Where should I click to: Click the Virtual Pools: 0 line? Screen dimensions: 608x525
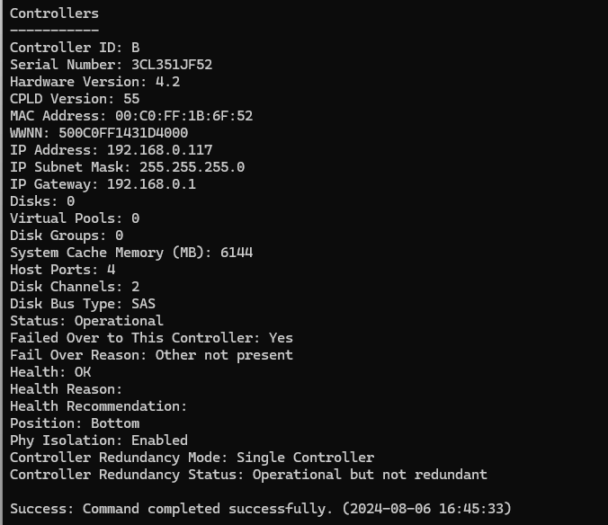(x=75, y=218)
